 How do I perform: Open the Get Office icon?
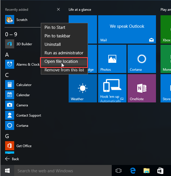click(10, 146)
